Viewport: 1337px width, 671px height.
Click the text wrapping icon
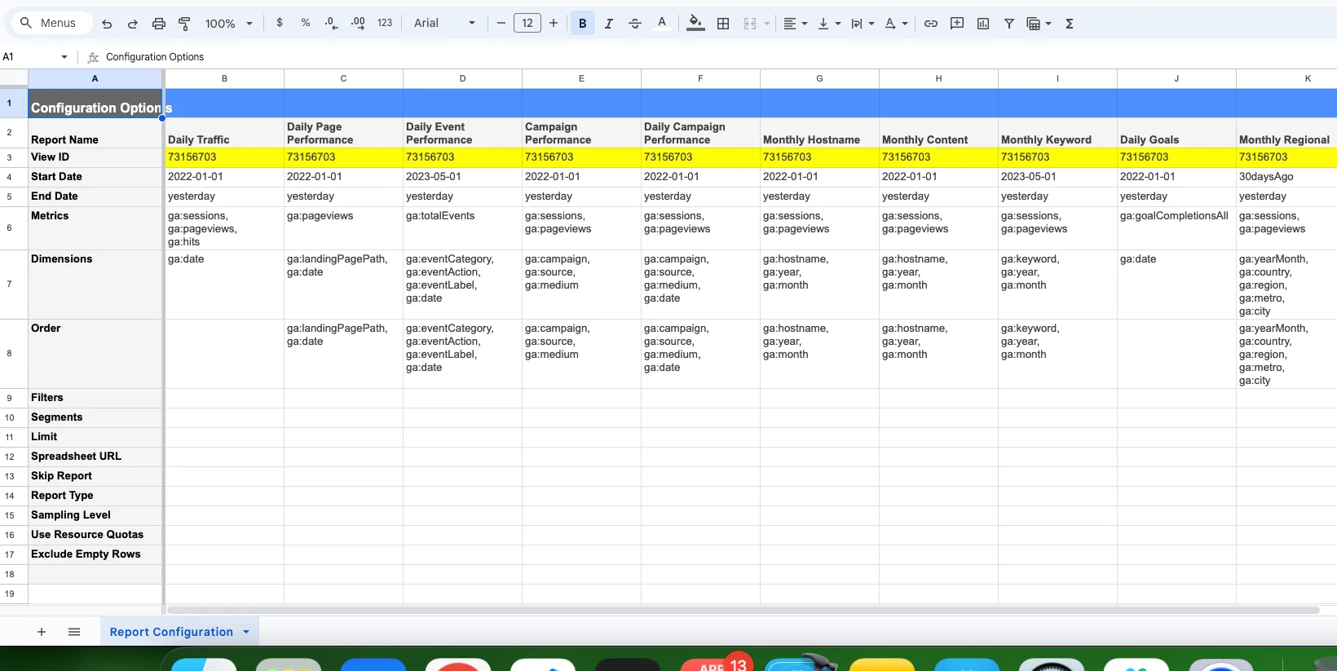(857, 24)
